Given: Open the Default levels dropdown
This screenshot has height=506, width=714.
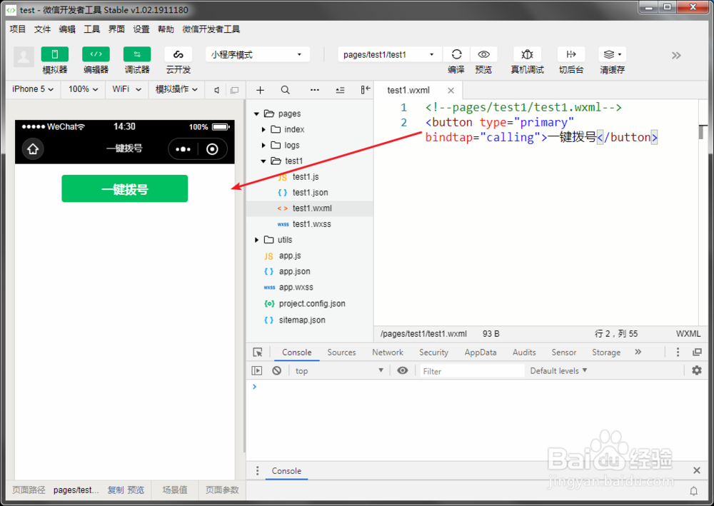Looking at the screenshot, I should pyautogui.click(x=559, y=371).
